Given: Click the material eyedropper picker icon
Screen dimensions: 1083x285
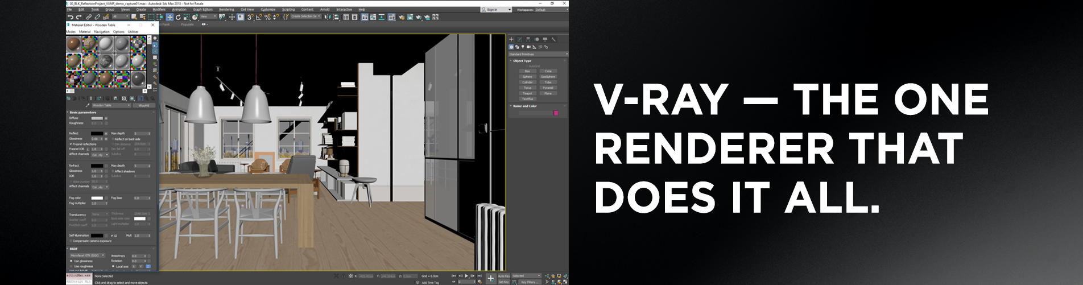Looking at the screenshot, I should pyautogui.click(x=88, y=105).
